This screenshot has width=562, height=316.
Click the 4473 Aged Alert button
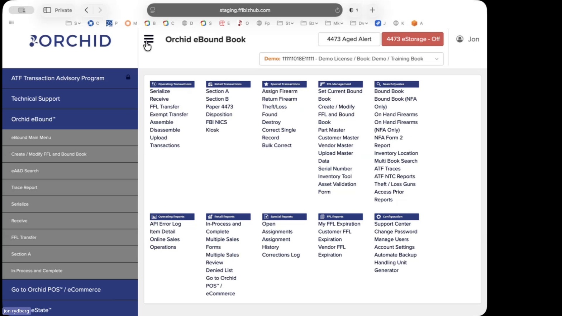pos(349,39)
